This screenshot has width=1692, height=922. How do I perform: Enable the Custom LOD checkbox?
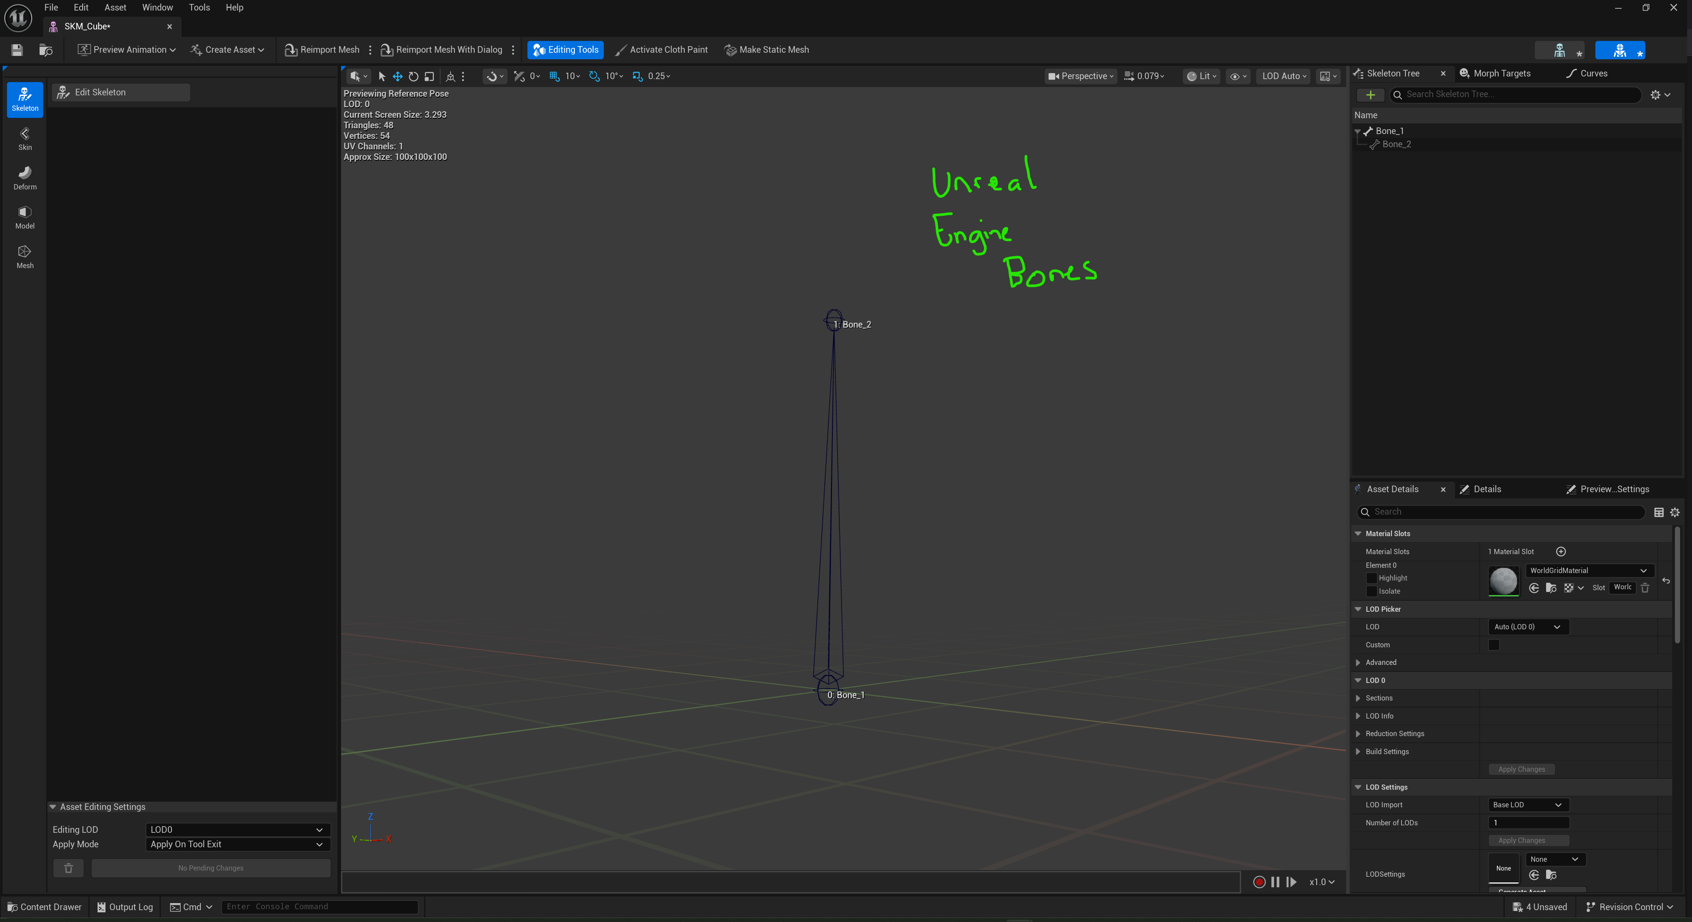pyautogui.click(x=1494, y=645)
